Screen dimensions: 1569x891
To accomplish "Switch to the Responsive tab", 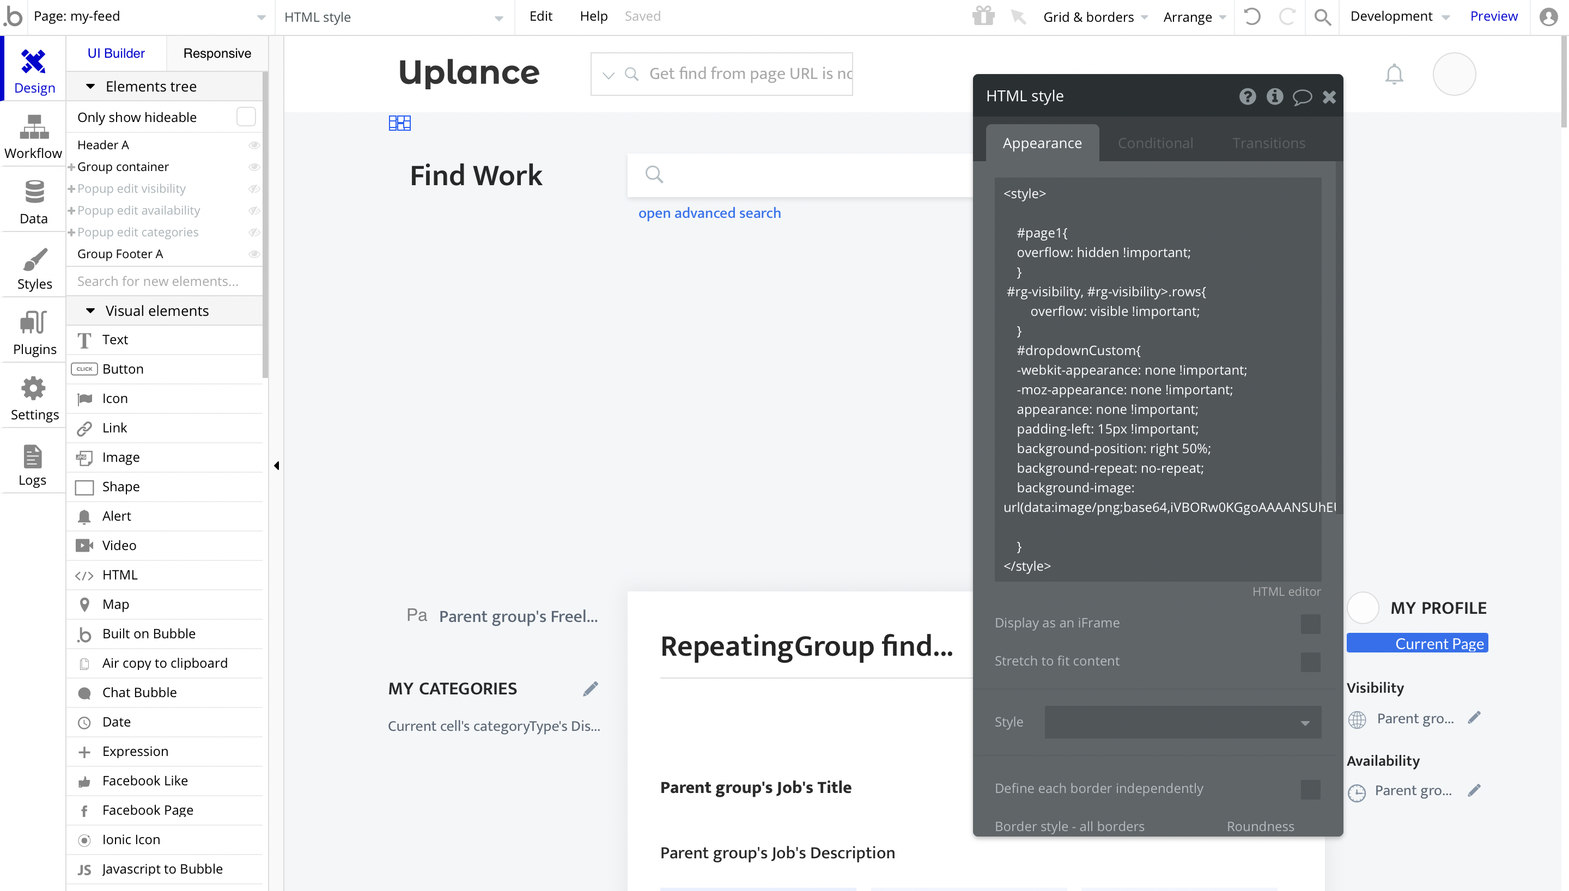I will (x=217, y=53).
